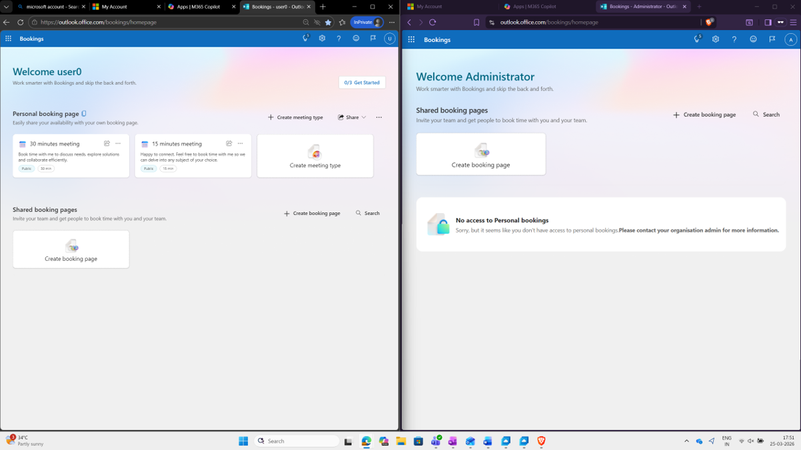Open more options on 15 minutes meeting card

coord(240,143)
